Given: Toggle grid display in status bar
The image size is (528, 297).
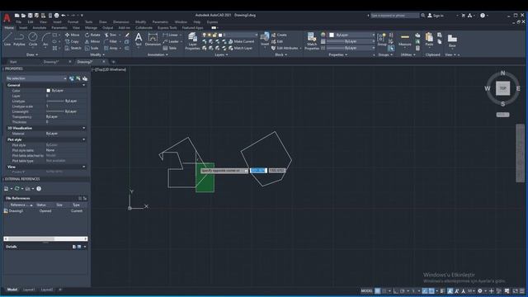Looking at the screenshot, I should tap(378, 291).
